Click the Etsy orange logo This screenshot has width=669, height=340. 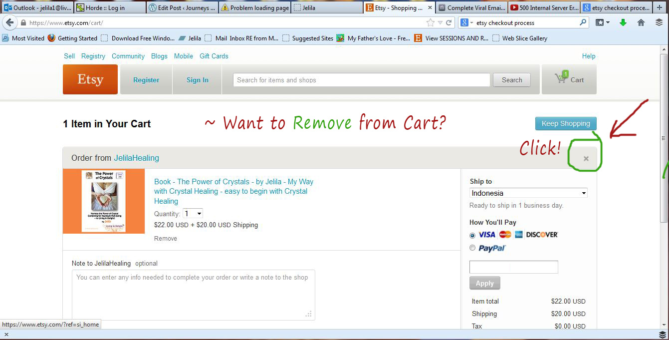(x=90, y=79)
